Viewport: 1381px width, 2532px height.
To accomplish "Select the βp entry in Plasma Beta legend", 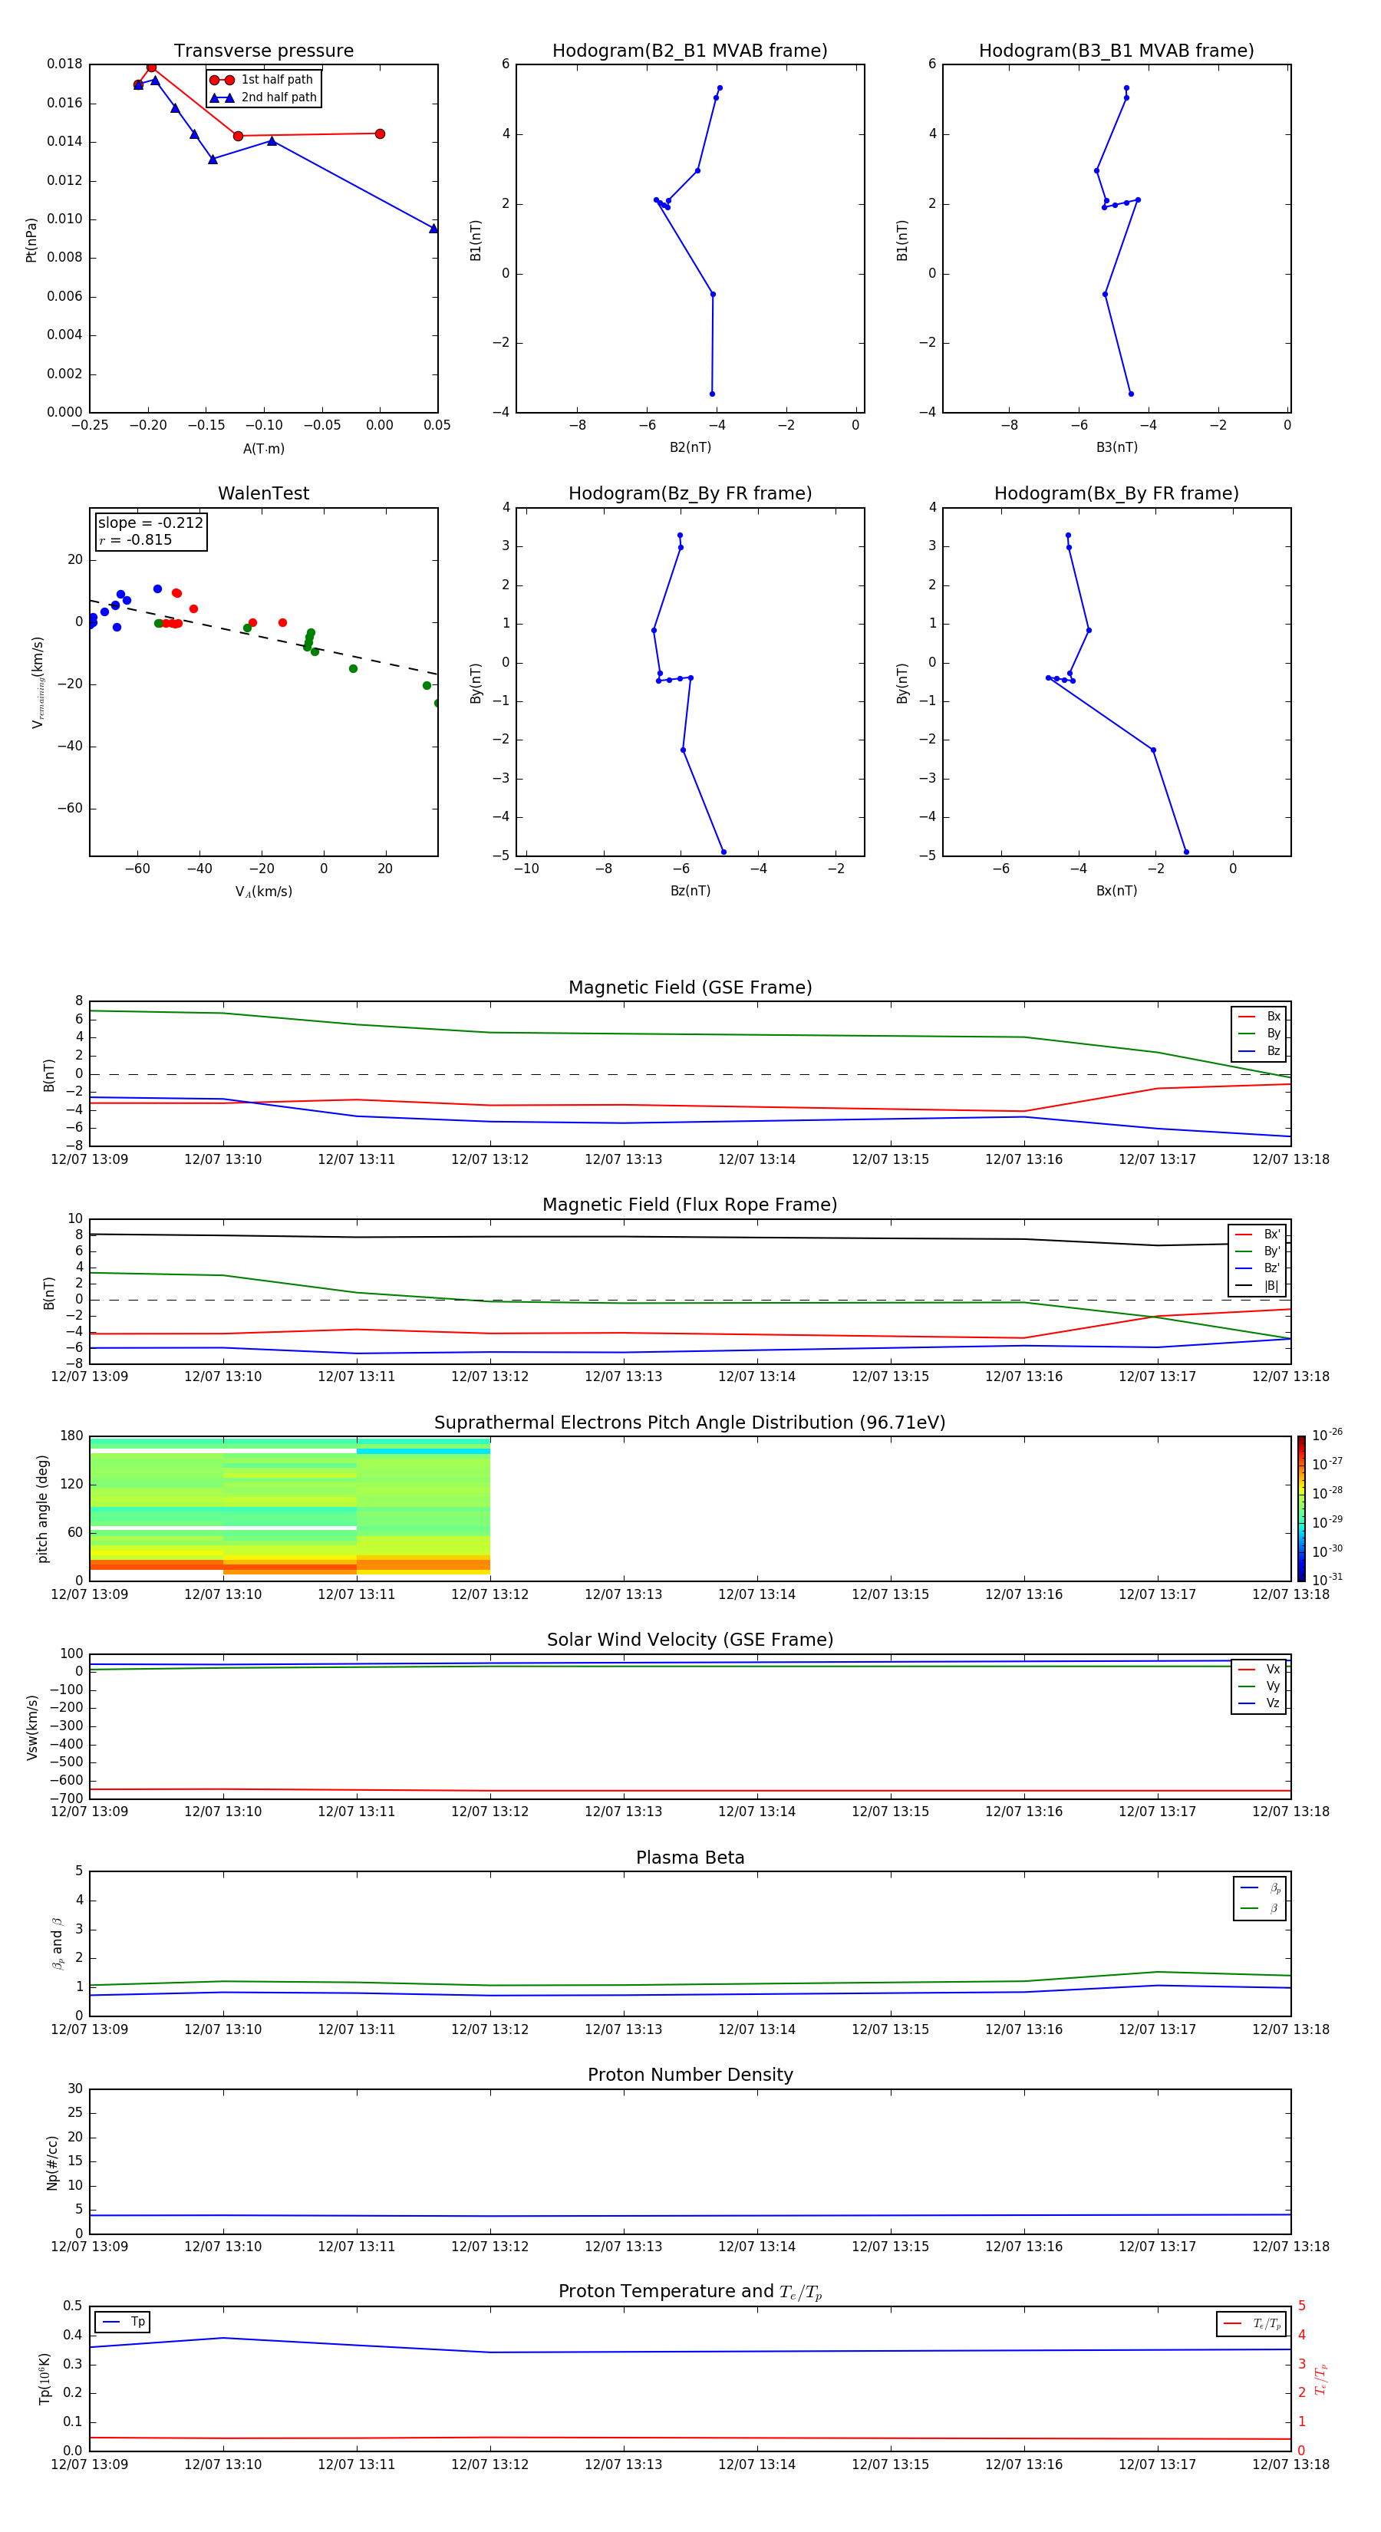I will click(1260, 1888).
